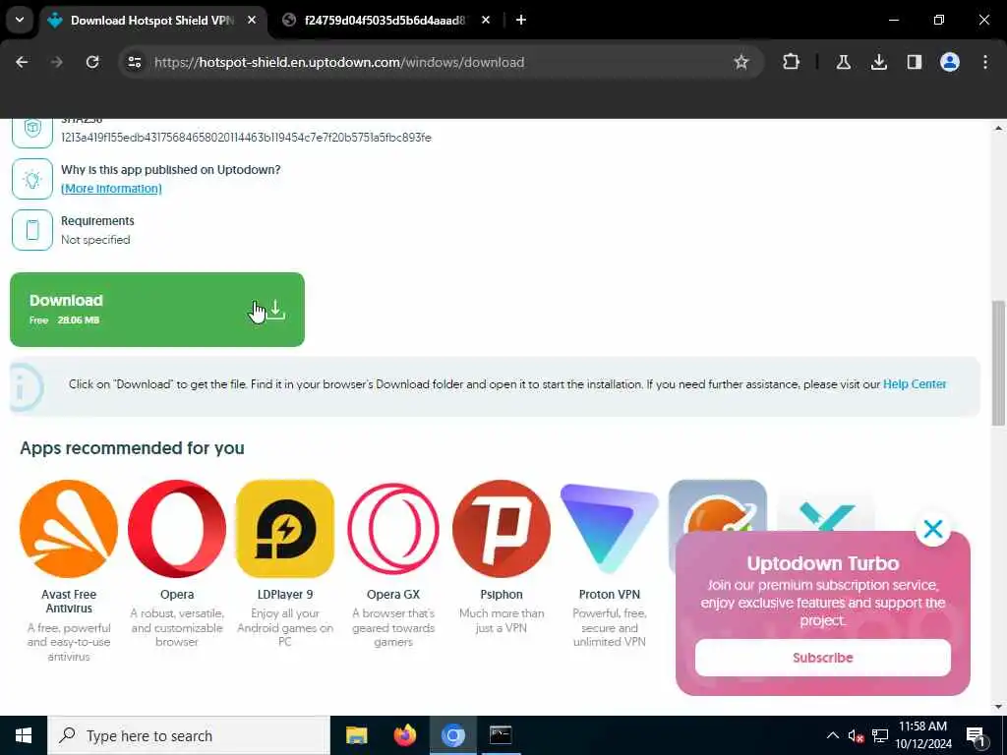Click the Proton VPN title text
Screen dimensions: 1007x755
610,595
